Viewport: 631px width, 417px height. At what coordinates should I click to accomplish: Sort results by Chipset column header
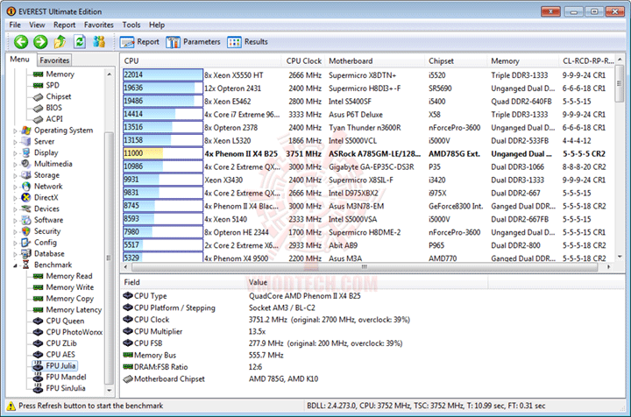pyautogui.click(x=456, y=61)
